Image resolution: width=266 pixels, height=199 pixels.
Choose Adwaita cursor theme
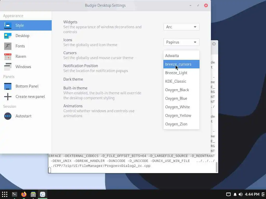click(x=181, y=56)
